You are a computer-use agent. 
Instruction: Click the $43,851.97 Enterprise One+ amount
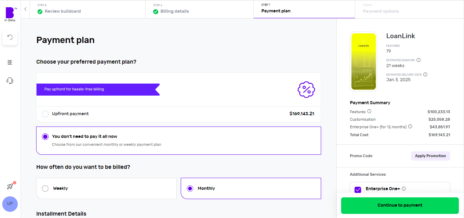[x=440, y=127]
